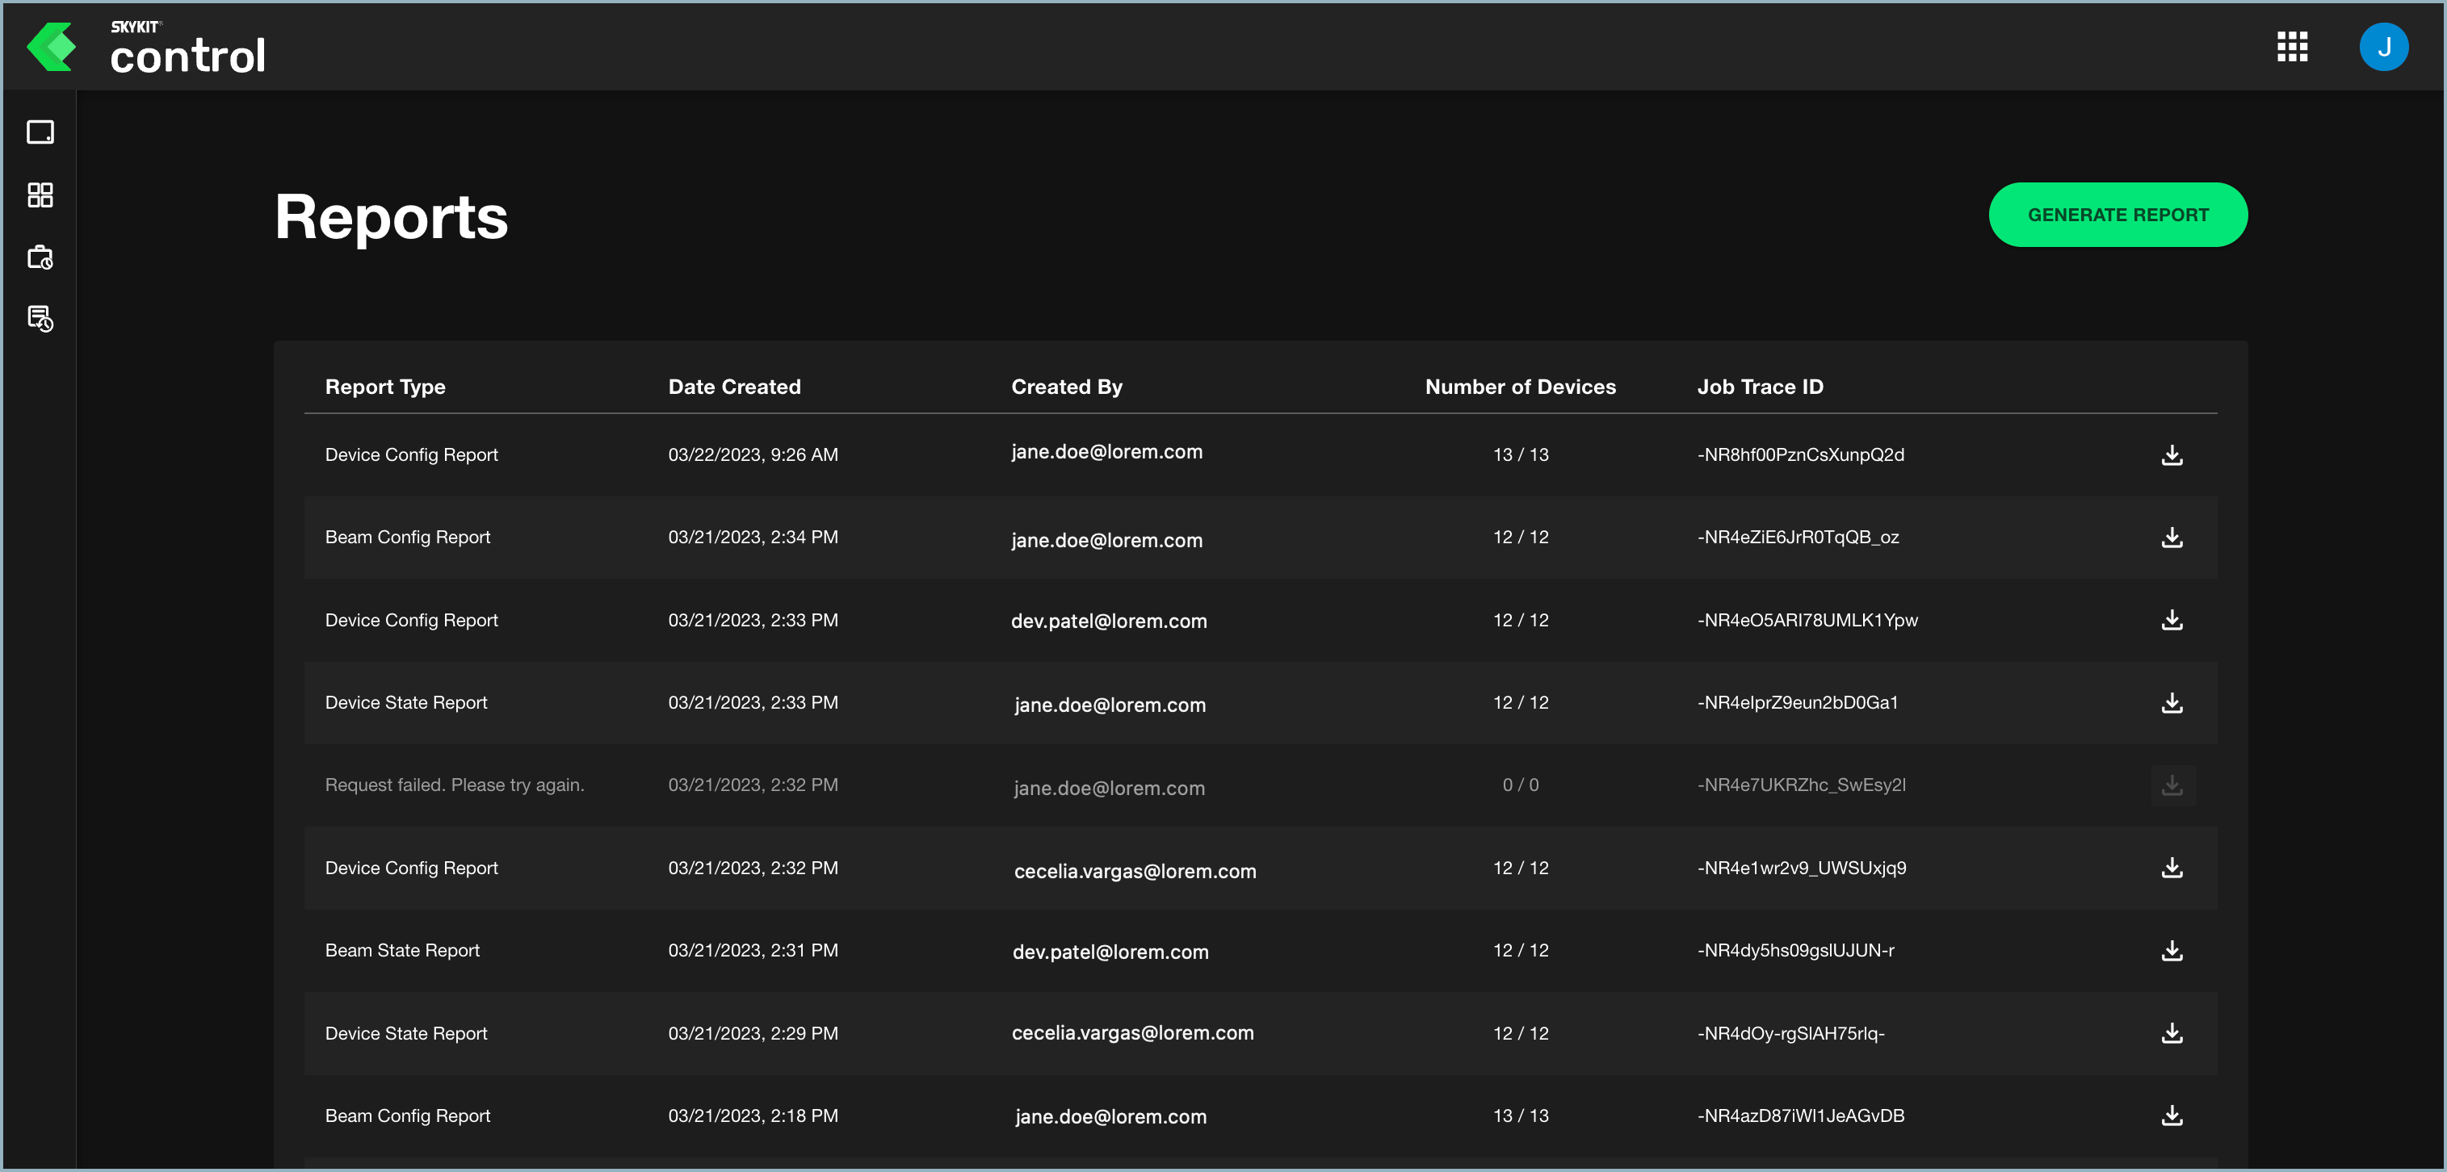The width and height of the screenshot is (2447, 1172).
Task: Download report -NR4elprZ9eun2bD0Ga1
Action: (x=2172, y=703)
